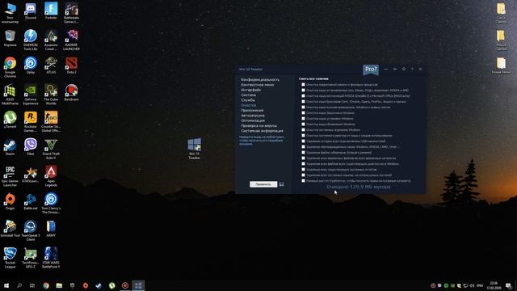
Task: Click the Pro? badge in Win 10 Tweaker
Action: tap(371, 70)
